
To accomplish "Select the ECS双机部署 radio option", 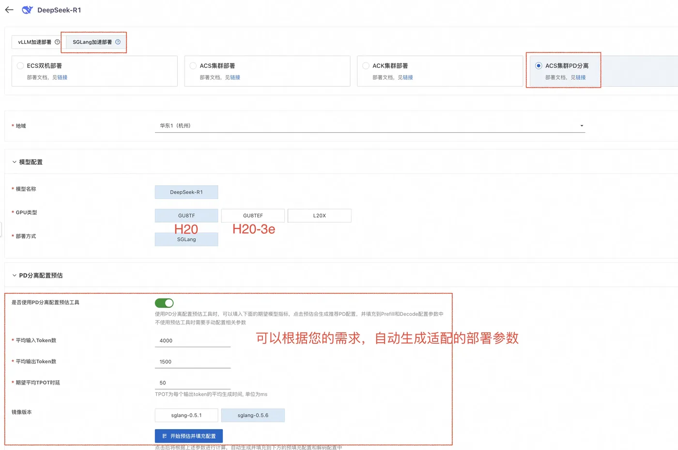I will (x=20, y=66).
